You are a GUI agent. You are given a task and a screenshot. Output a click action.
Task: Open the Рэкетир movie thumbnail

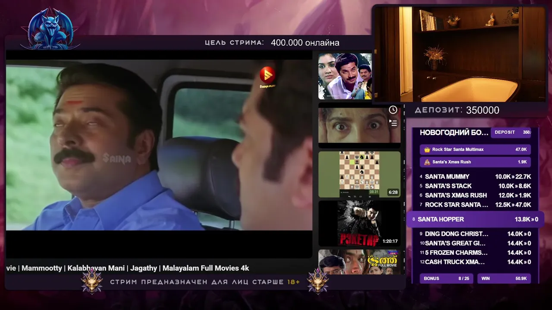359,223
